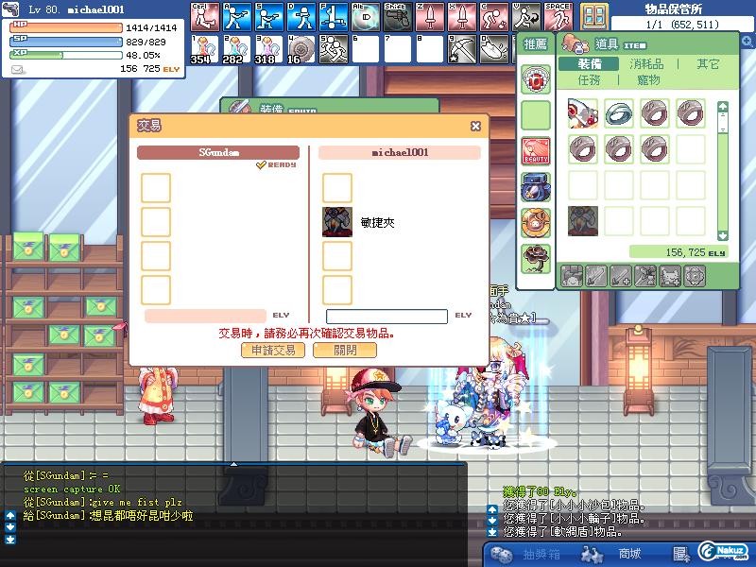Viewport: 756px width, 567px height.
Task: Activate the running skill in quickslot 5
Action: pyautogui.click(x=335, y=49)
